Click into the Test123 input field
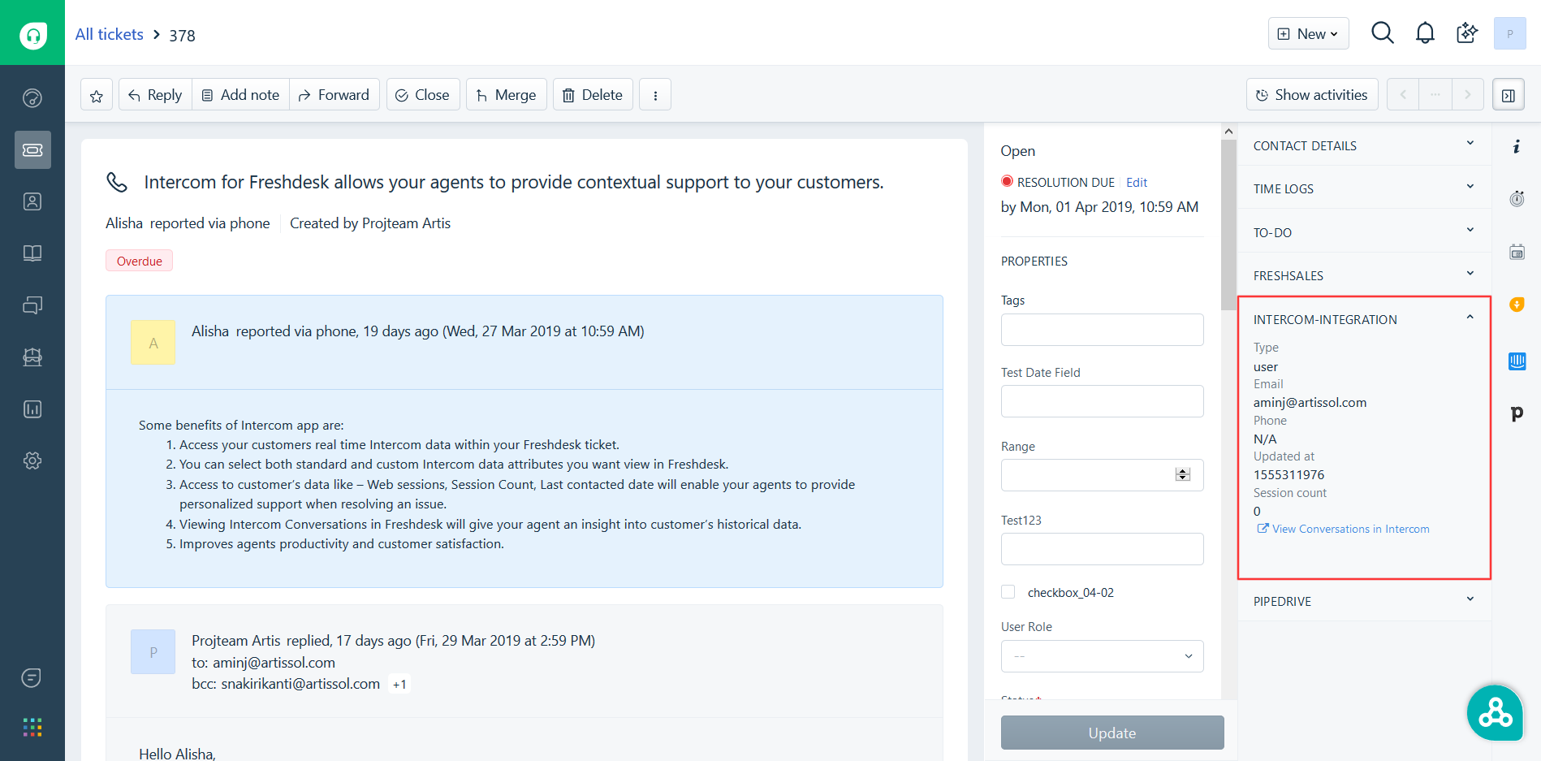Viewport: 1541px width, 761px height. tap(1102, 549)
